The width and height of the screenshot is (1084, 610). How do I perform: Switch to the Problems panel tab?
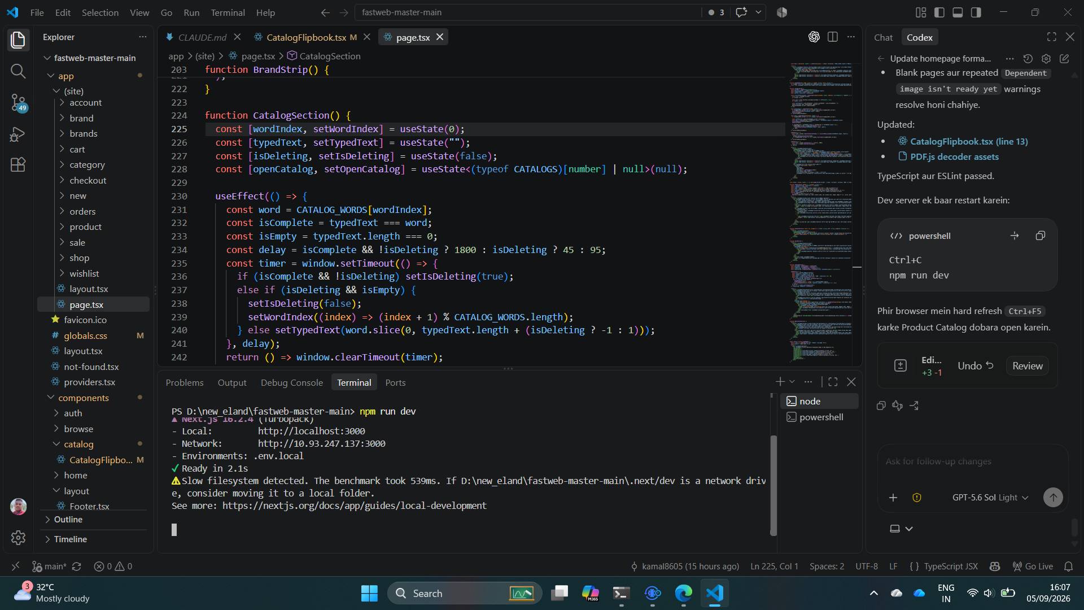click(x=185, y=382)
